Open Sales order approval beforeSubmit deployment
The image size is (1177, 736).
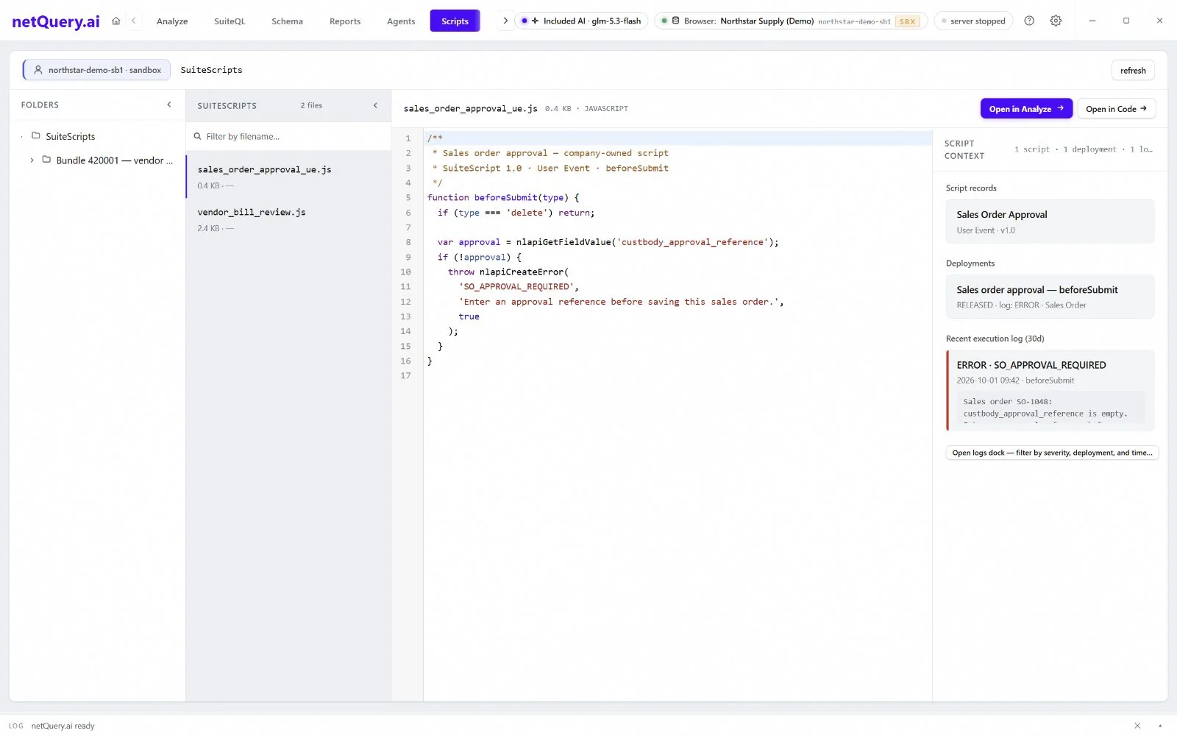[x=1050, y=297]
